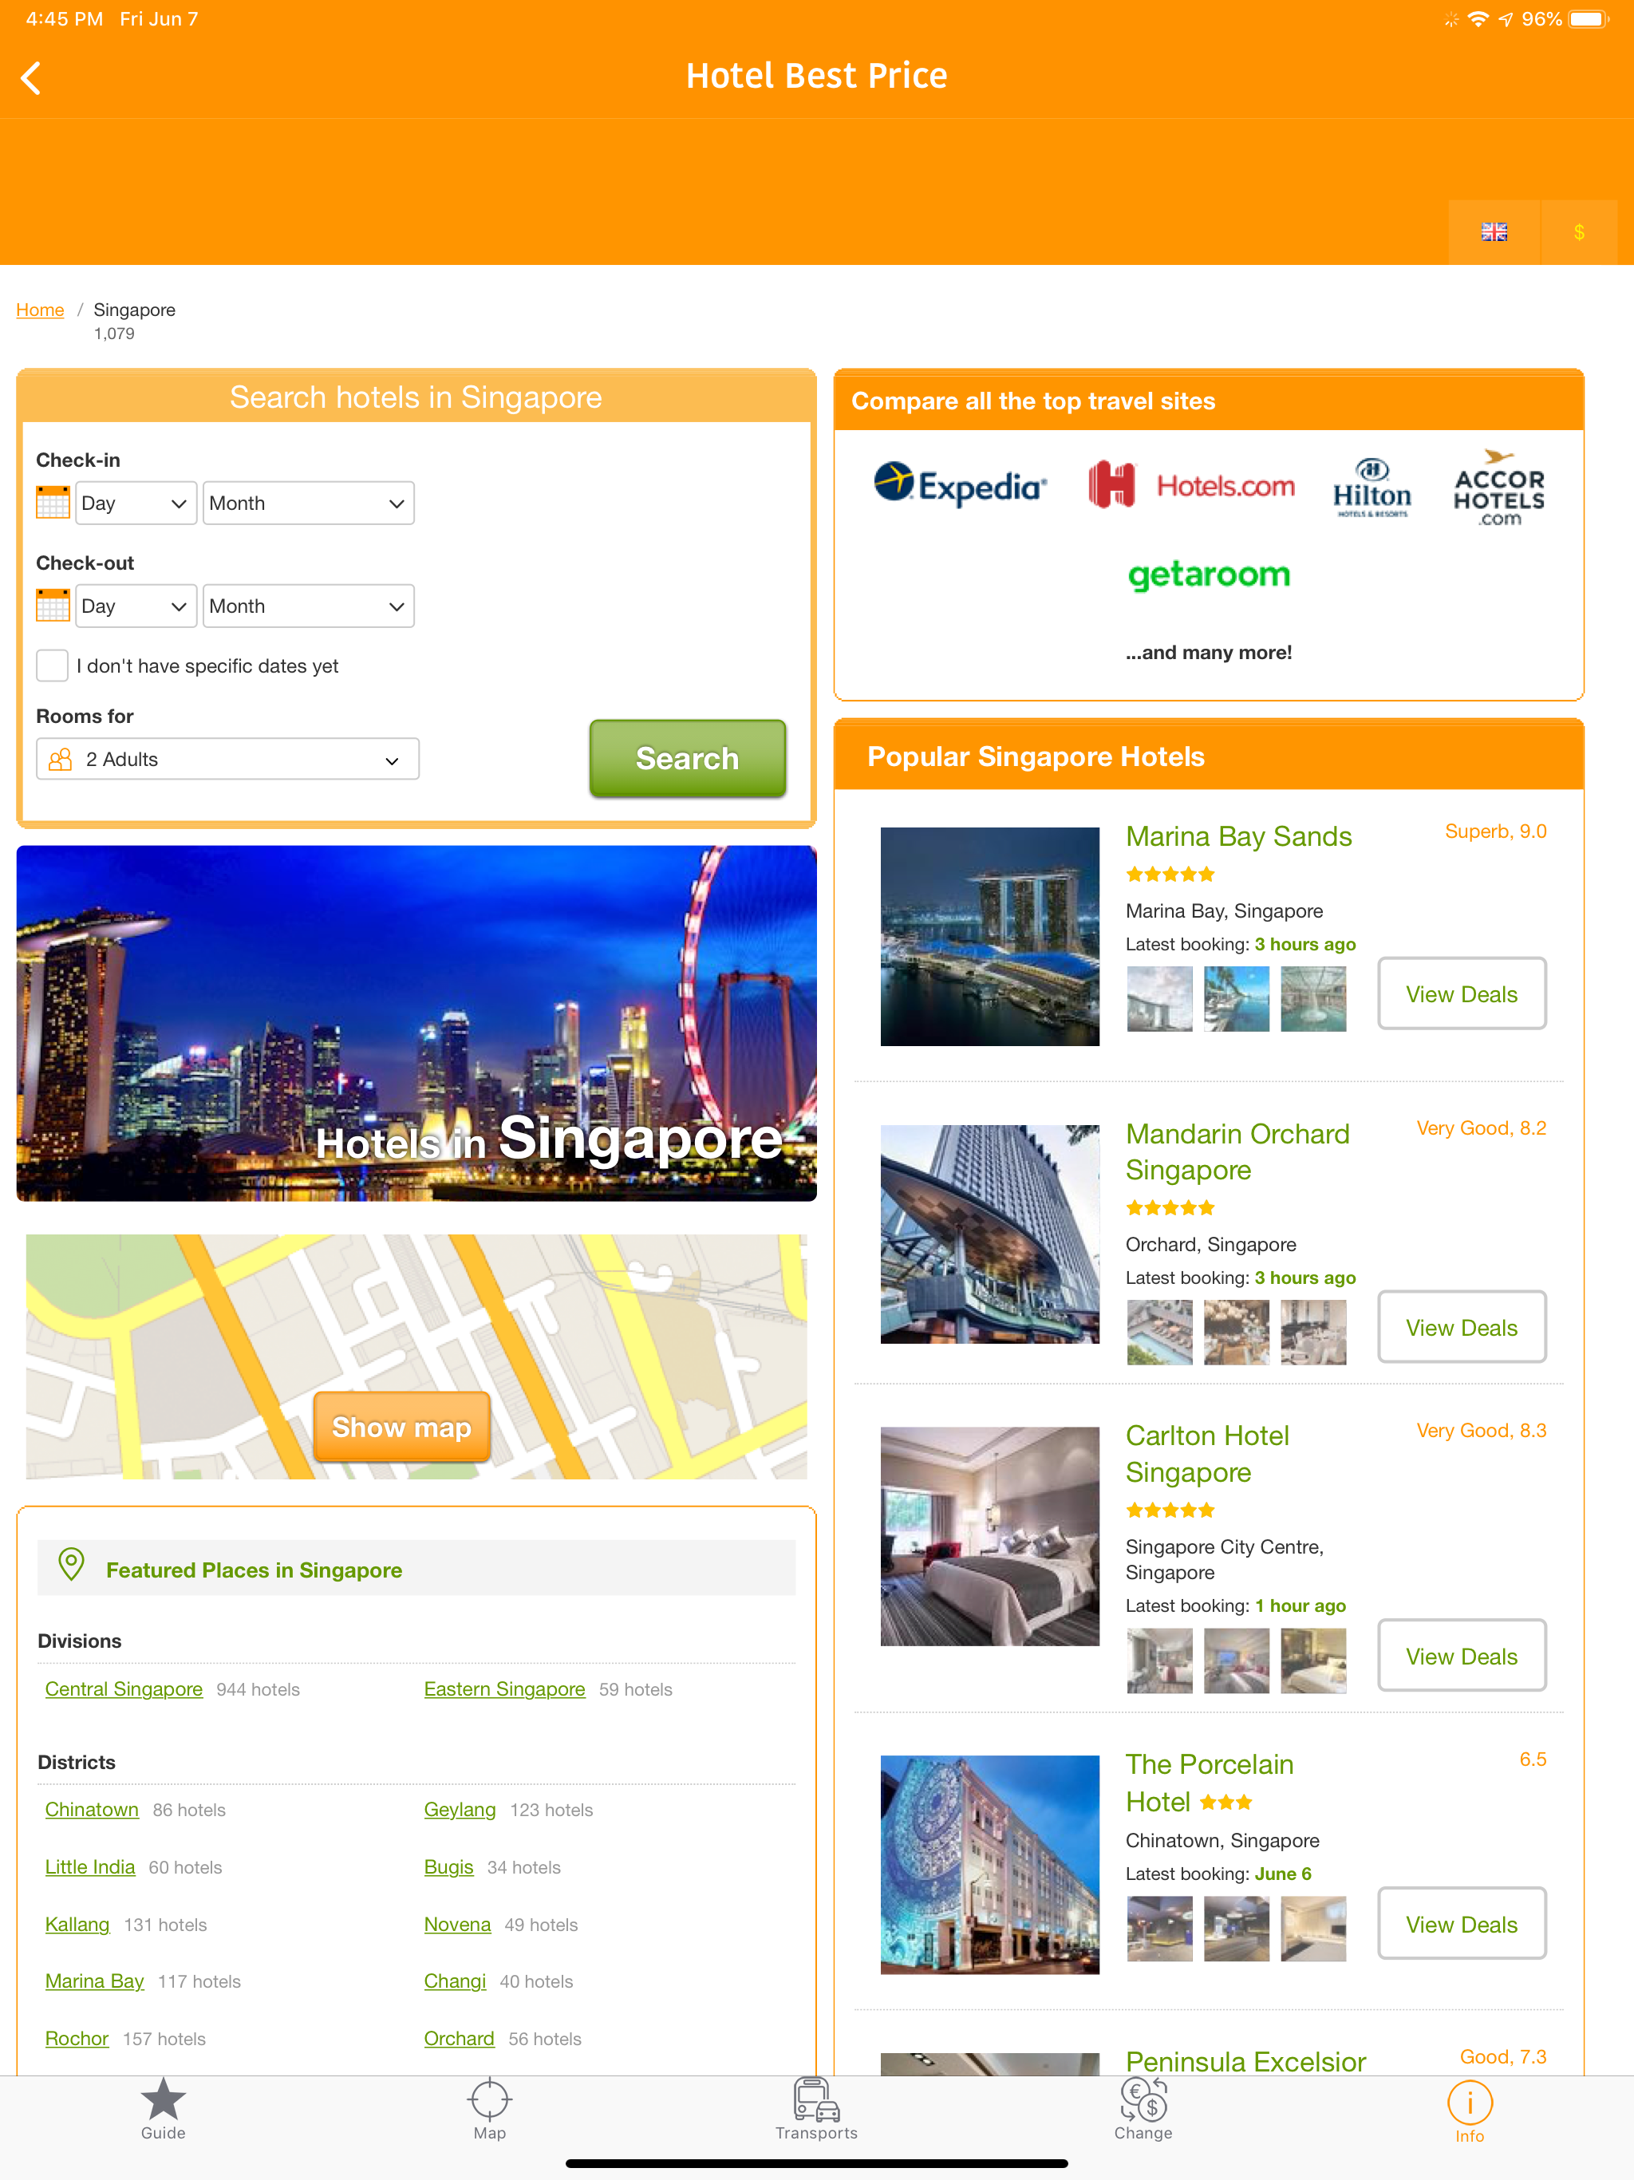Open Peninsula Excelsior hotel title

click(1245, 2061)
